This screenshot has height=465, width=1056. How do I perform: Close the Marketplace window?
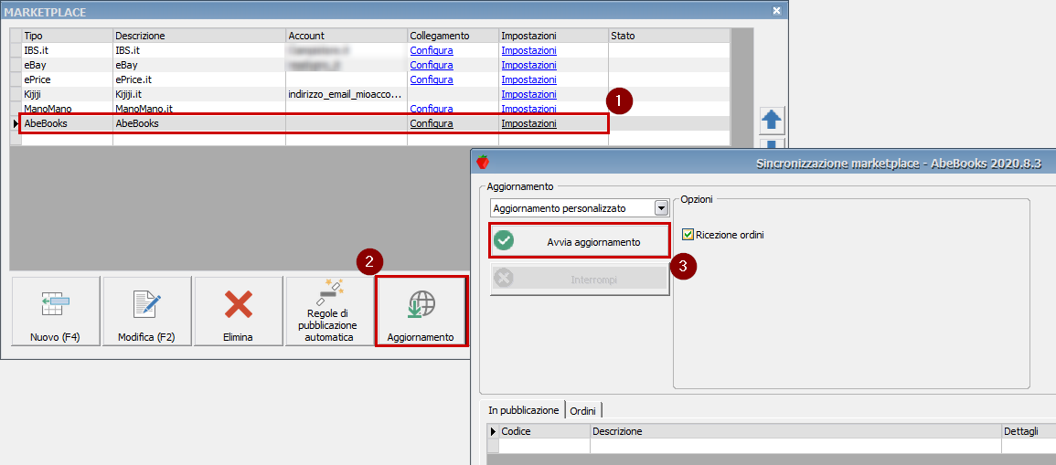(776, 11)
